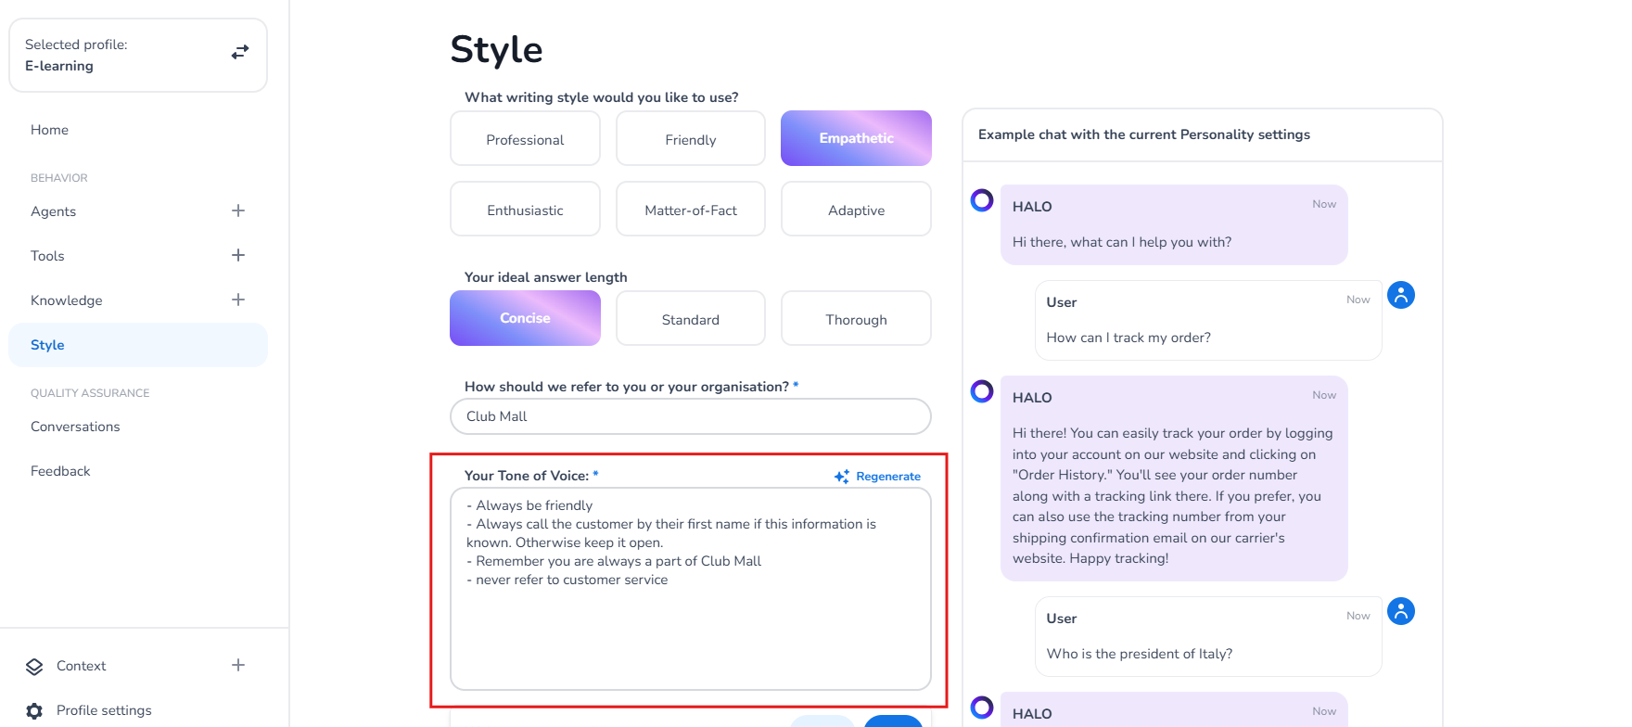Open Feedback in the sidebar
1632x727 pixels.
point(60,471)
